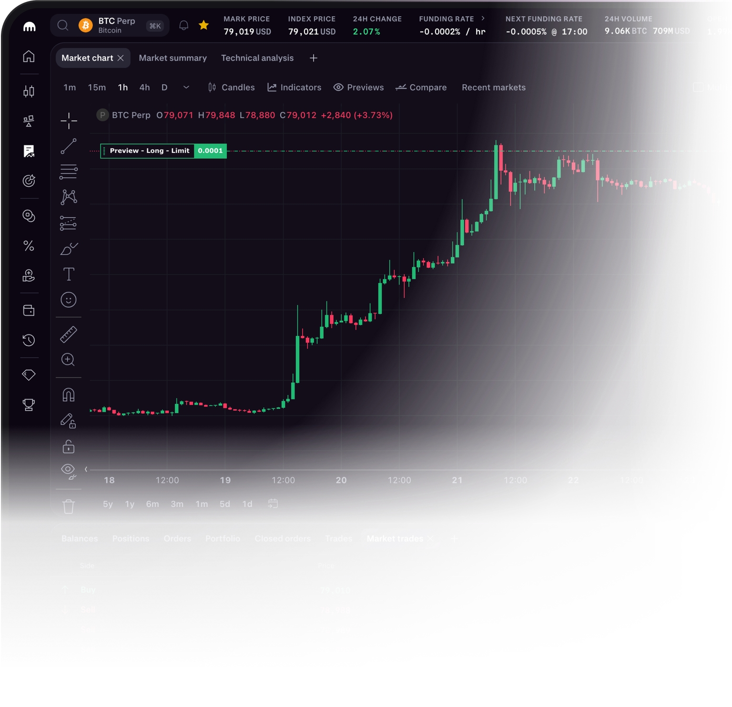Open the home icon in sidebar
Screen dimensions: 732x707
pyautogui.click(x=29, y=56)
